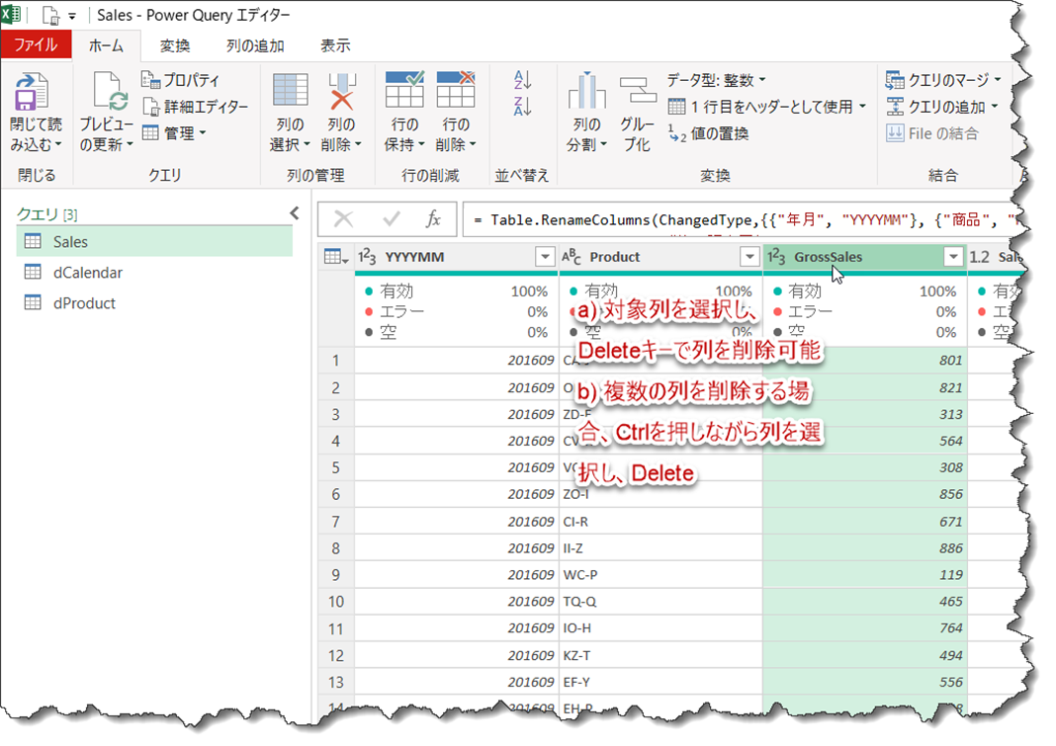Click the Remove Columns (列の削除) icon
Viewport: 1056px width, 746px height.
coord(341,92)
